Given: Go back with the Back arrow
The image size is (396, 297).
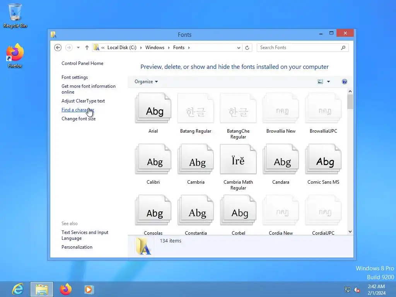Looking at the screenshot, I should [x=58, y=48].
